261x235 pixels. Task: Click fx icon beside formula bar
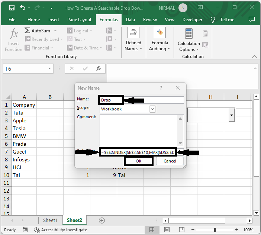99,68
